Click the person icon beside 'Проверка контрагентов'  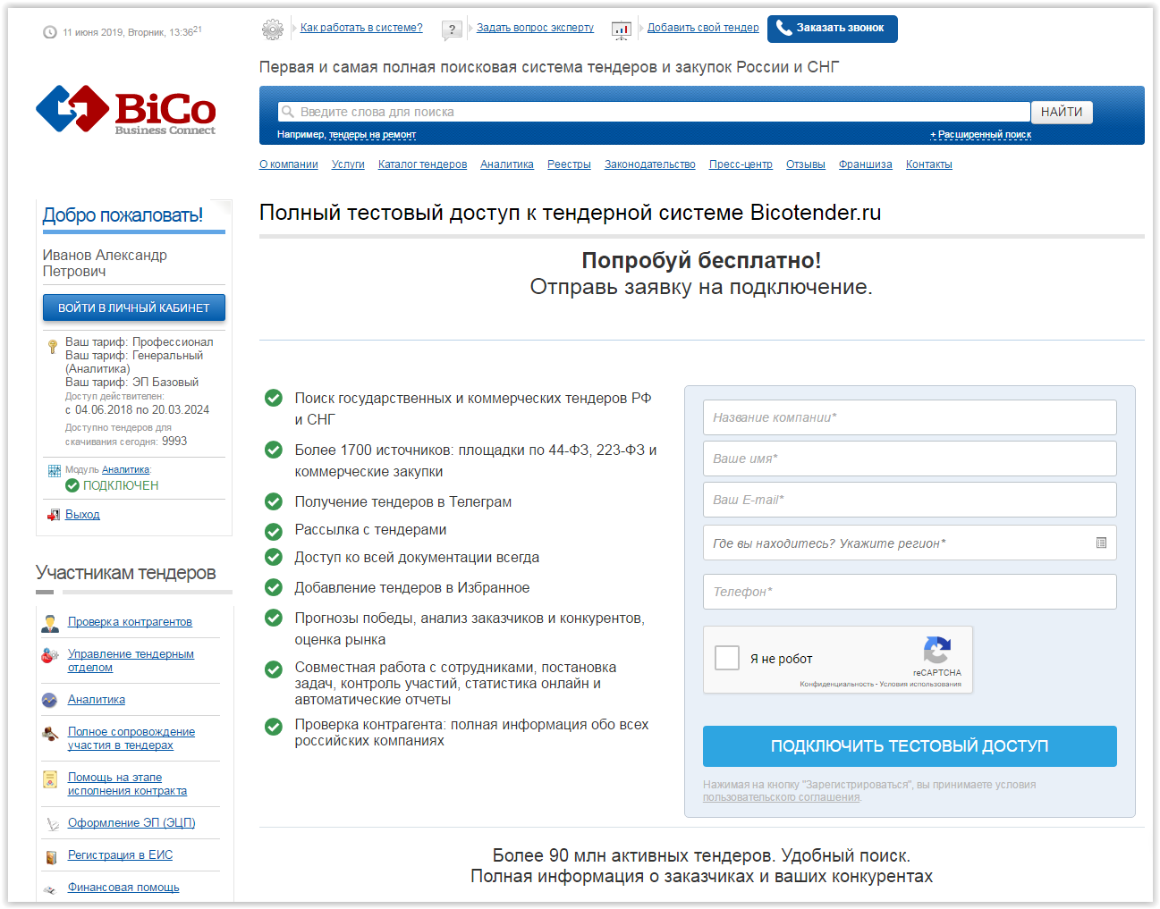50,623
